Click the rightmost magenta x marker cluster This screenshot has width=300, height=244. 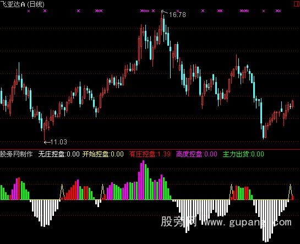(278, 11)
